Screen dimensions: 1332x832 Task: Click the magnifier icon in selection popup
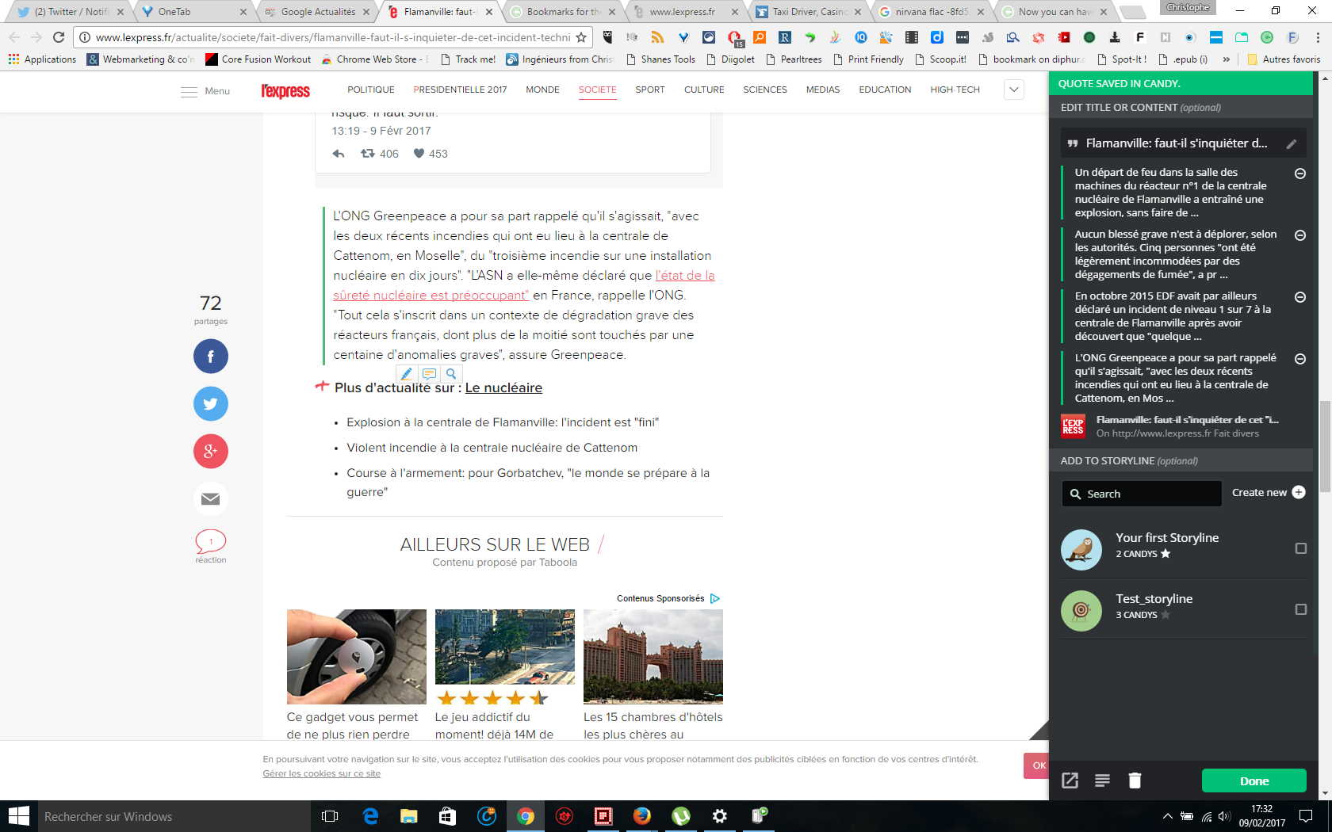pyautogui.click(x=451, y=373)
